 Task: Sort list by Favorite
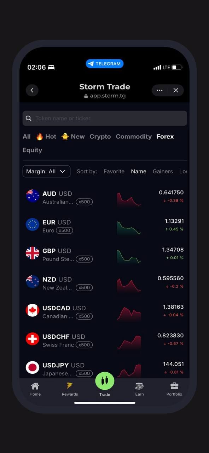[114, 171]
